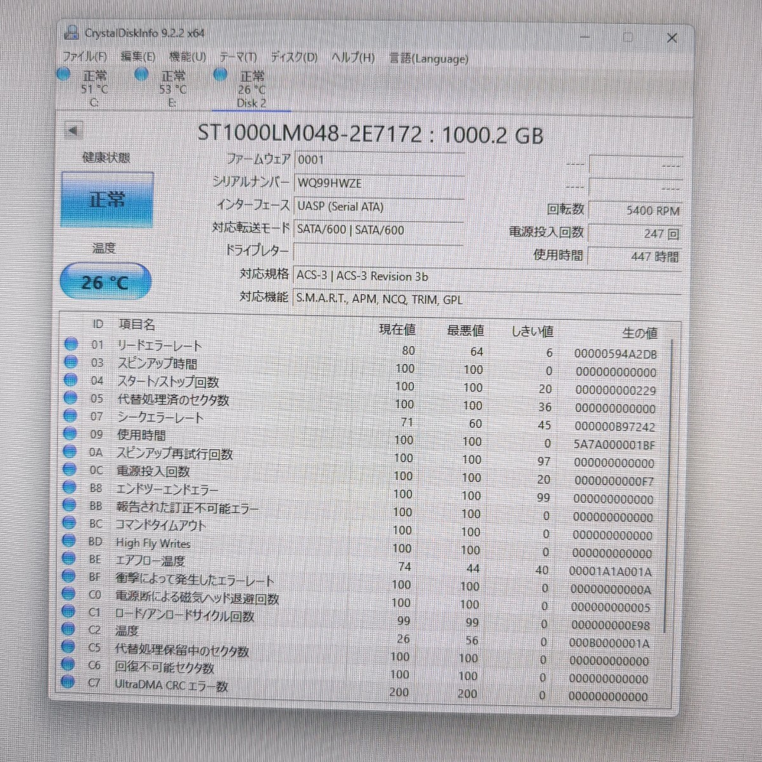The height and width of the screenshot is (762, 762).
Task: Open the ディスク(D) menu
Action: click(x=294, y=58)
